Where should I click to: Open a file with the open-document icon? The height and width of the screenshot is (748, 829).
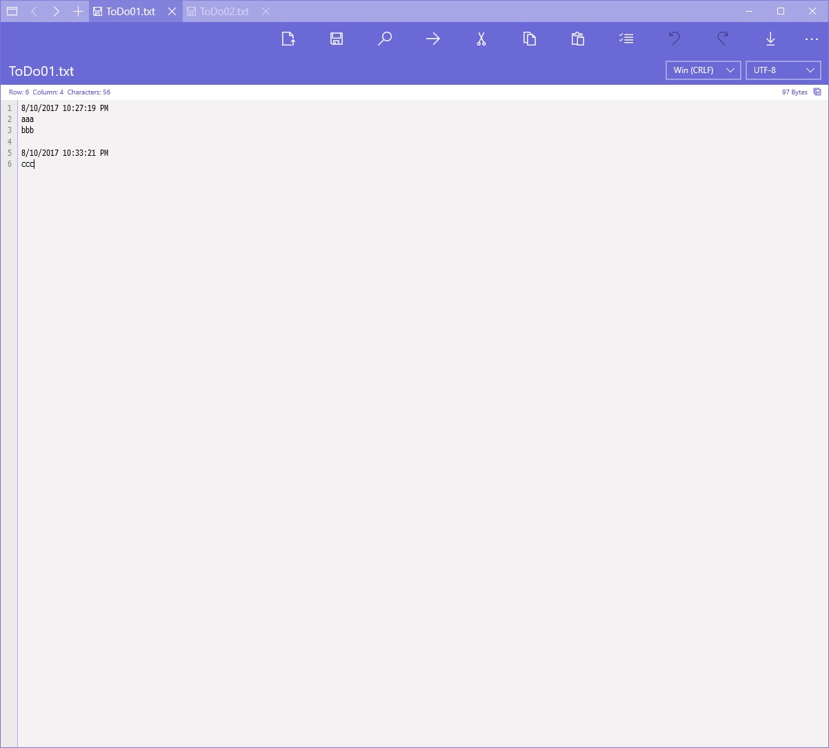click(288, 39)
